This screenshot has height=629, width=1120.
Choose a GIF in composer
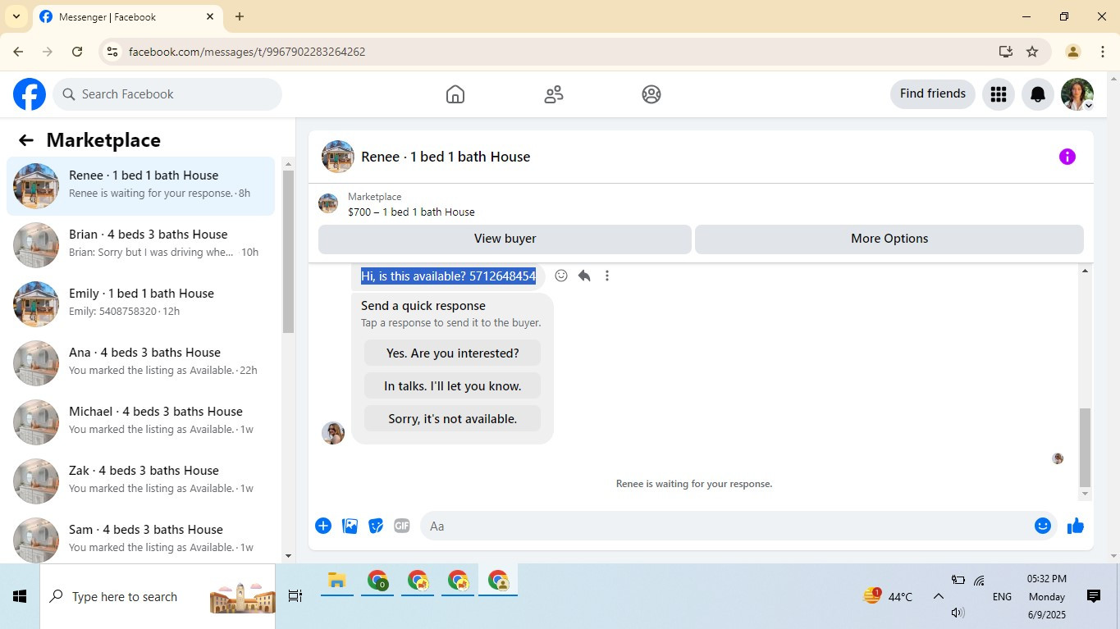tap(401, 526)
